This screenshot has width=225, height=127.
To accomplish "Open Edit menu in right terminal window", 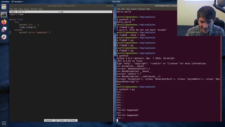I will 123,9.
